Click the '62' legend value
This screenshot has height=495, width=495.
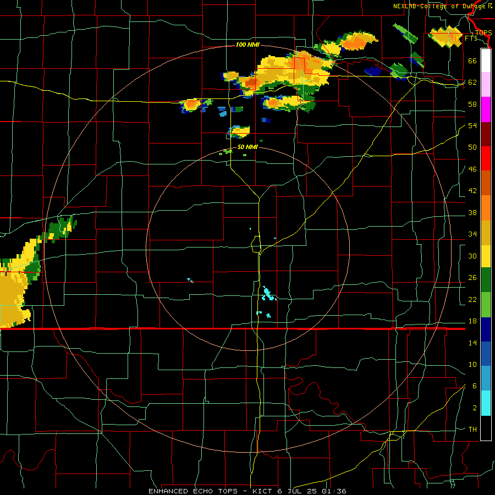[x=472, y=82]
